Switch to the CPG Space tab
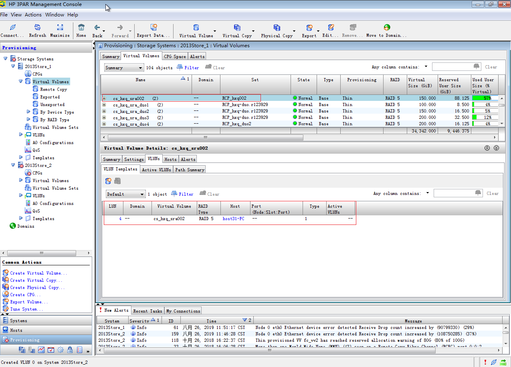Screen dimensions: 511x367 tap(175, 56)
